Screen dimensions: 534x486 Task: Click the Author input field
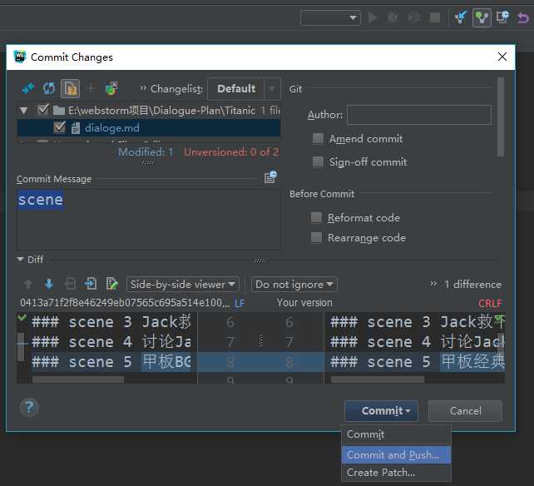[419, 115]
